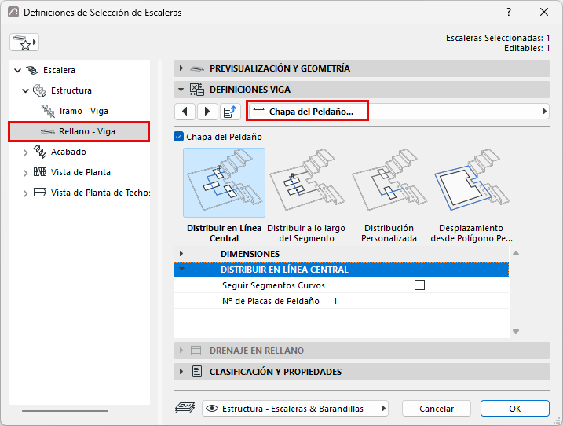Collapse the Estructura tree node

pos(25,91)
